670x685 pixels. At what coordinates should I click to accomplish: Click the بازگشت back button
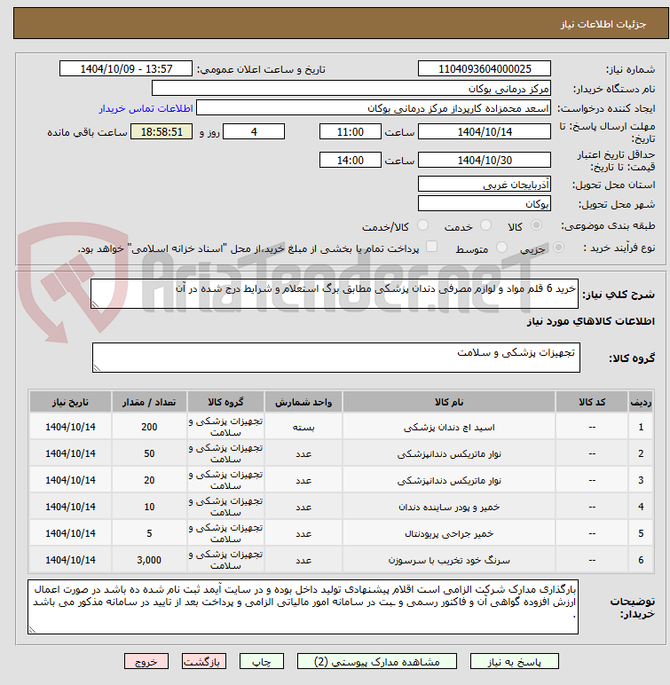tap(204, 661)
